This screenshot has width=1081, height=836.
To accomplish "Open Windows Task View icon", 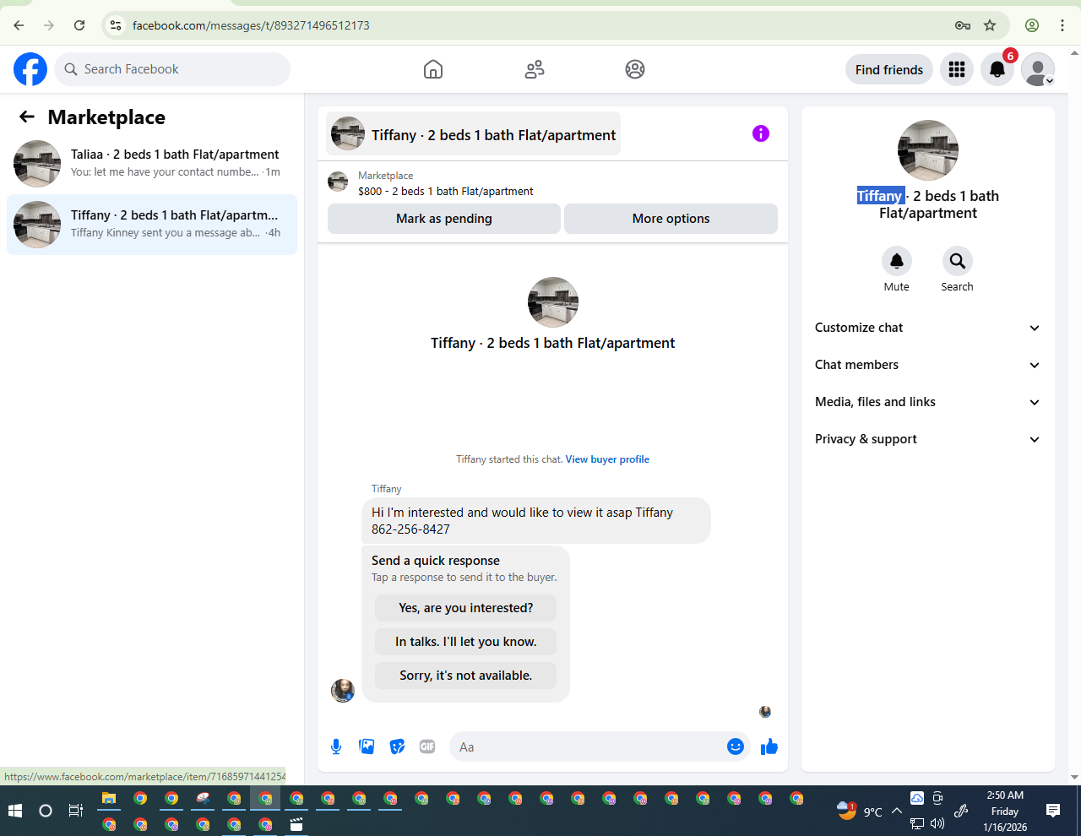I will (76, 811).
